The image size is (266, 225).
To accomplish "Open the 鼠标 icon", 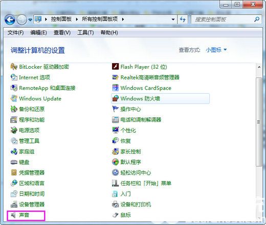I will coord(115,215).
